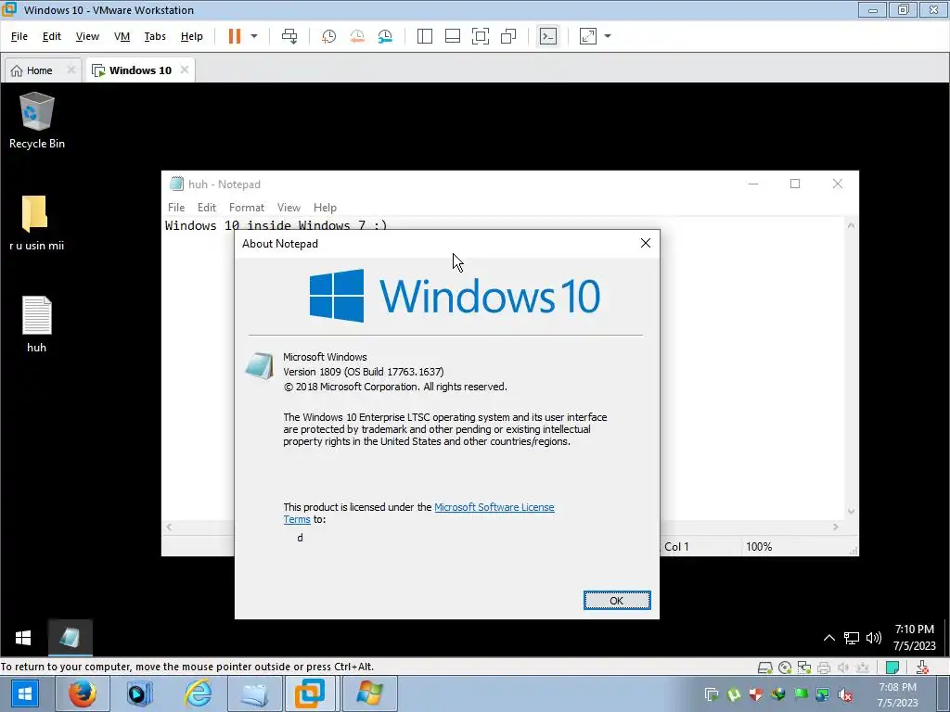The height and width of the screenshot is (712, 950).
Task: Open power options dropdown next to pause button
Action: [254, 36]
